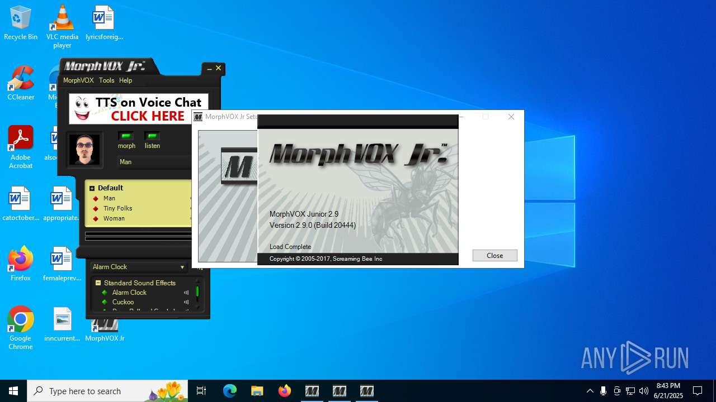The image size is (716, 402).
Task: Open the appropriate Word document icon
Action: 62,204
